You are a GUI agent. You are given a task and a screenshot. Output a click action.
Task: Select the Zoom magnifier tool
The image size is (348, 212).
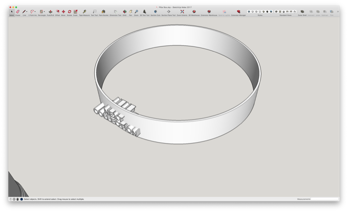point(136,12)
